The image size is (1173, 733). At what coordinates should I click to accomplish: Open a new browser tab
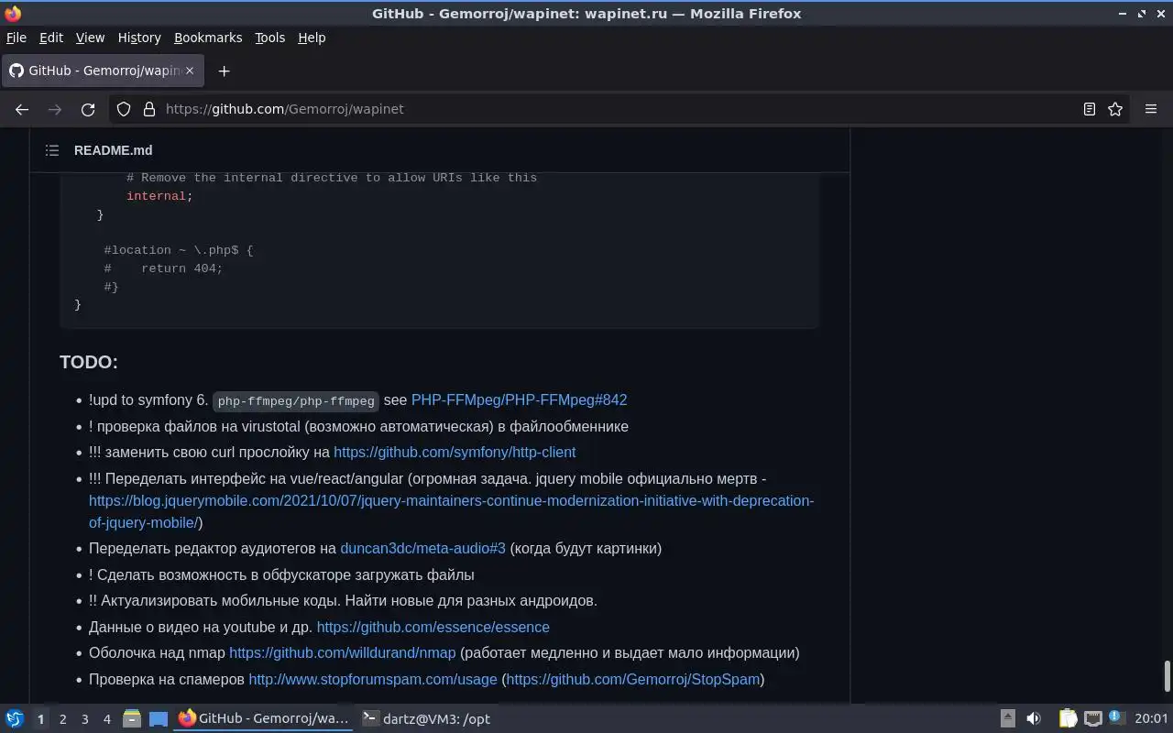pyautogui.click(x=224, y=71)
